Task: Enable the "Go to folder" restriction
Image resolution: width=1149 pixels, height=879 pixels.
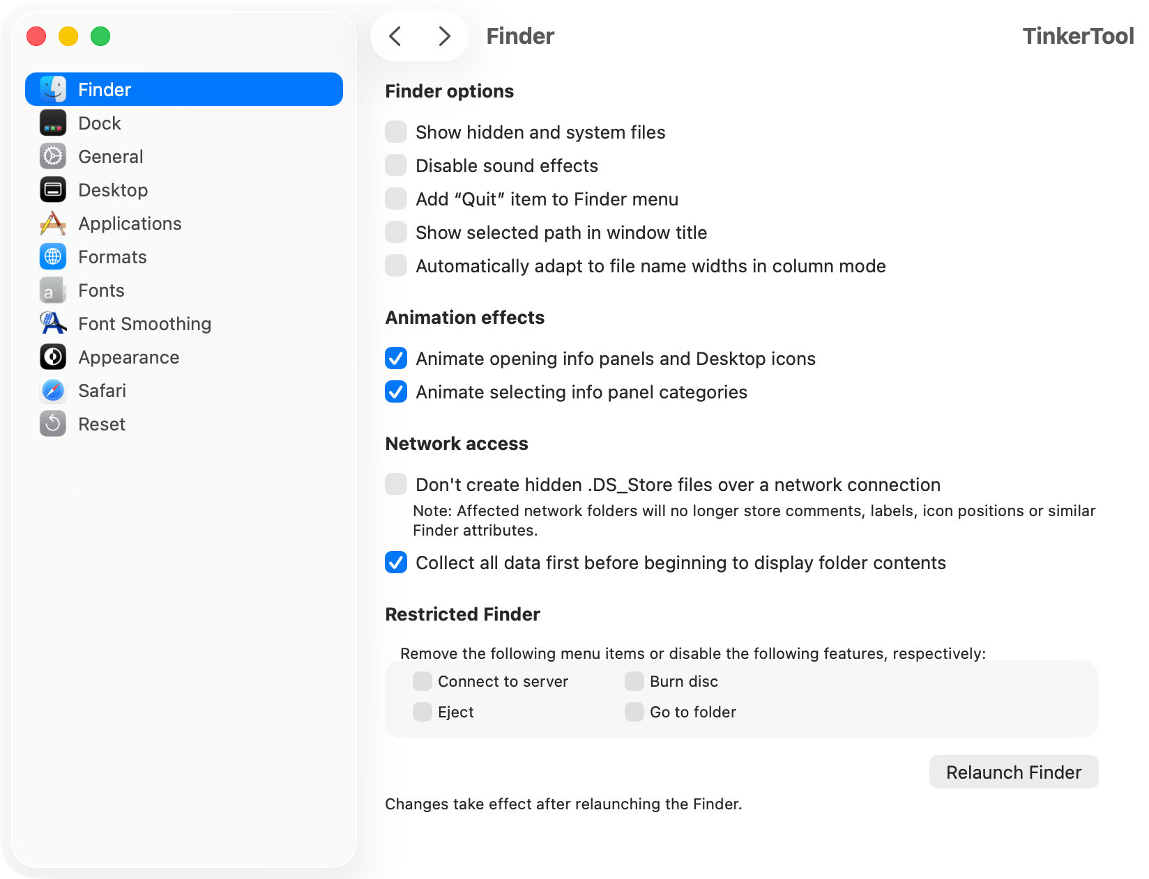Action: [634, 712]
